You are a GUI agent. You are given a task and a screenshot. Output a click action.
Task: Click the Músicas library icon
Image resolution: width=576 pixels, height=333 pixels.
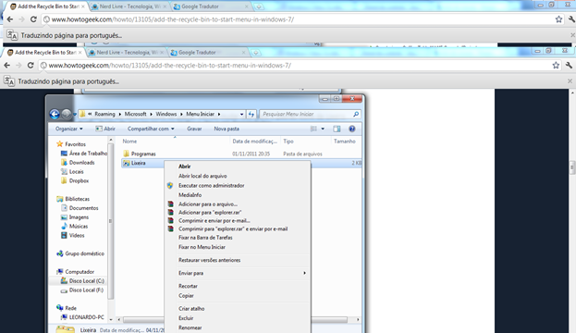click(x=64, y=226)
